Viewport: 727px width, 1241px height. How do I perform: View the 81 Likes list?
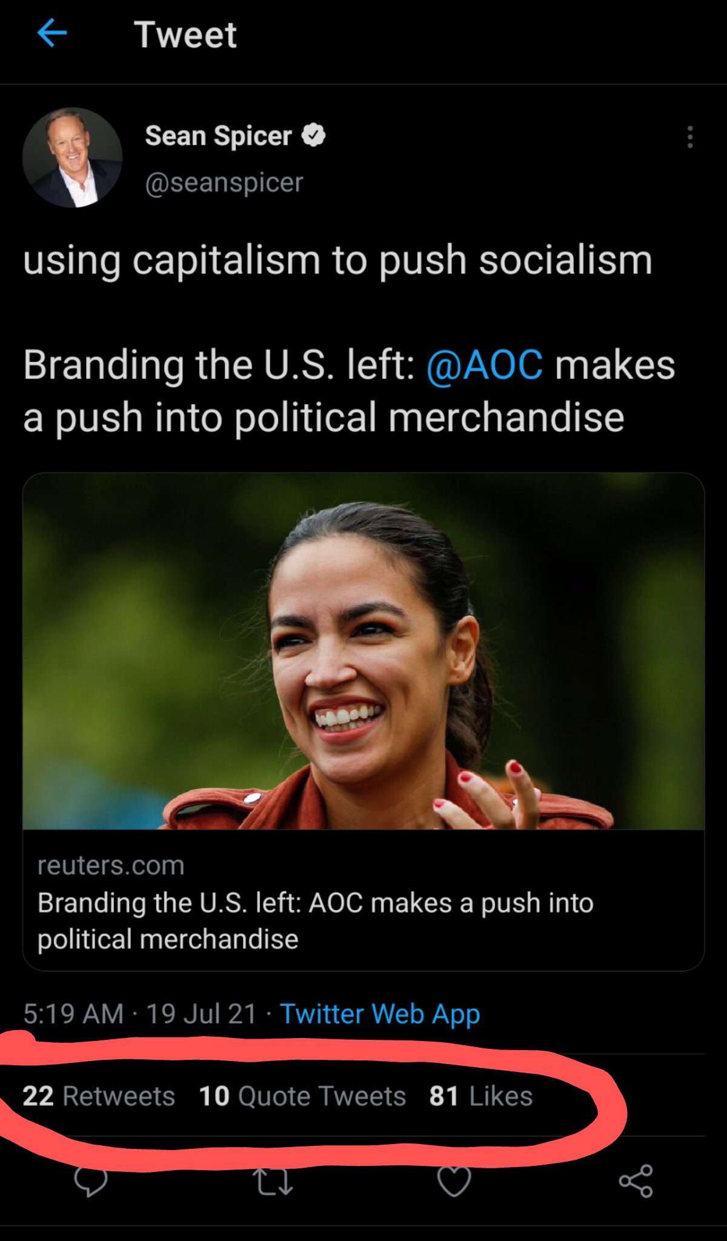point(481,1096)
